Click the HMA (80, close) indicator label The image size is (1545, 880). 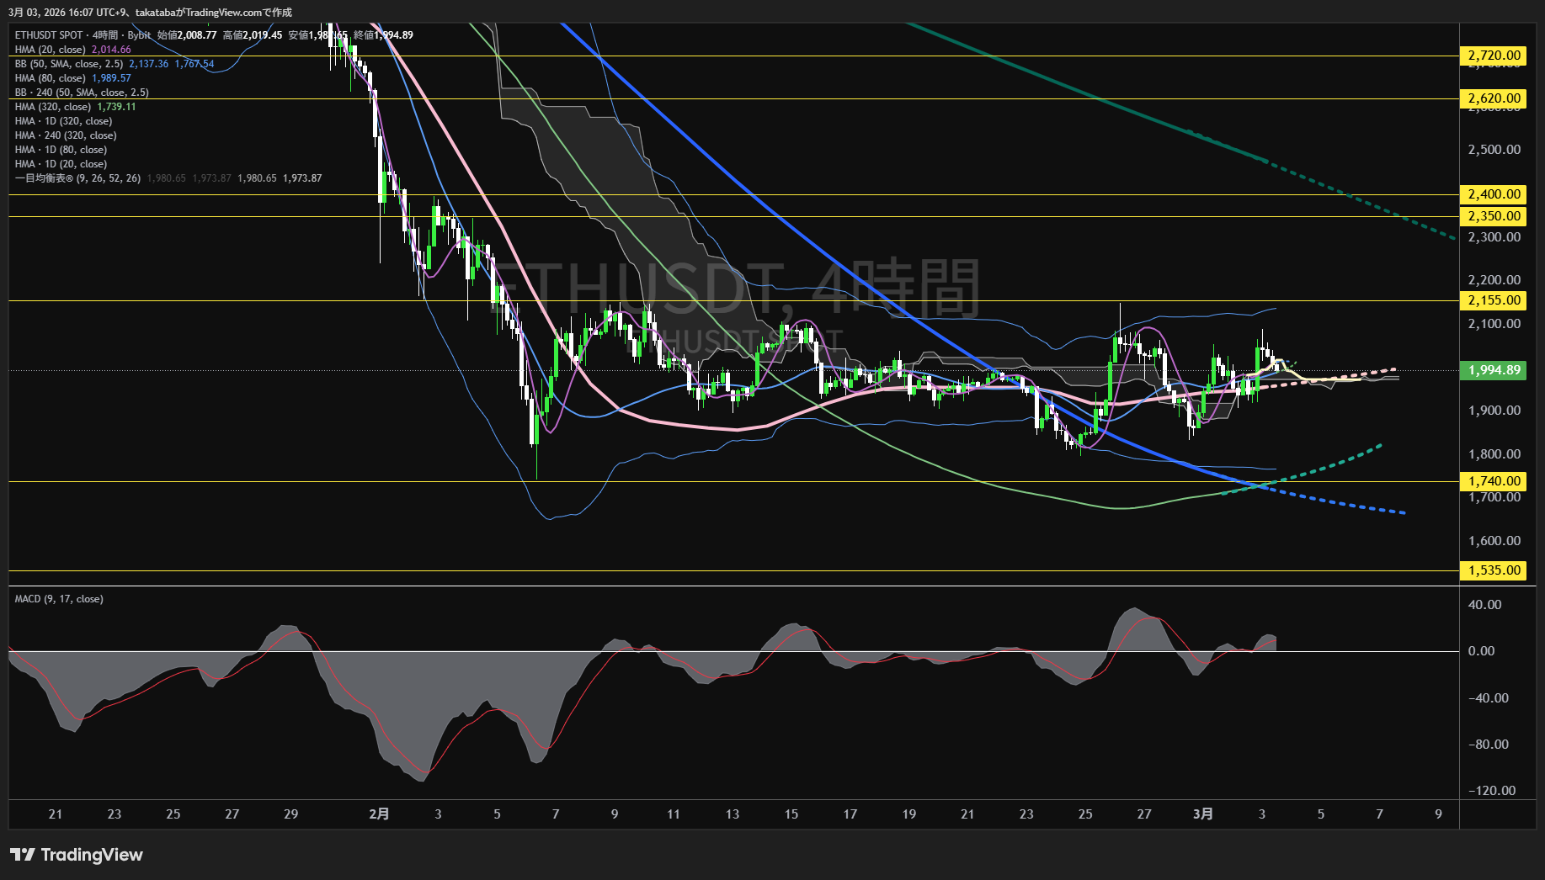[51, 78]
